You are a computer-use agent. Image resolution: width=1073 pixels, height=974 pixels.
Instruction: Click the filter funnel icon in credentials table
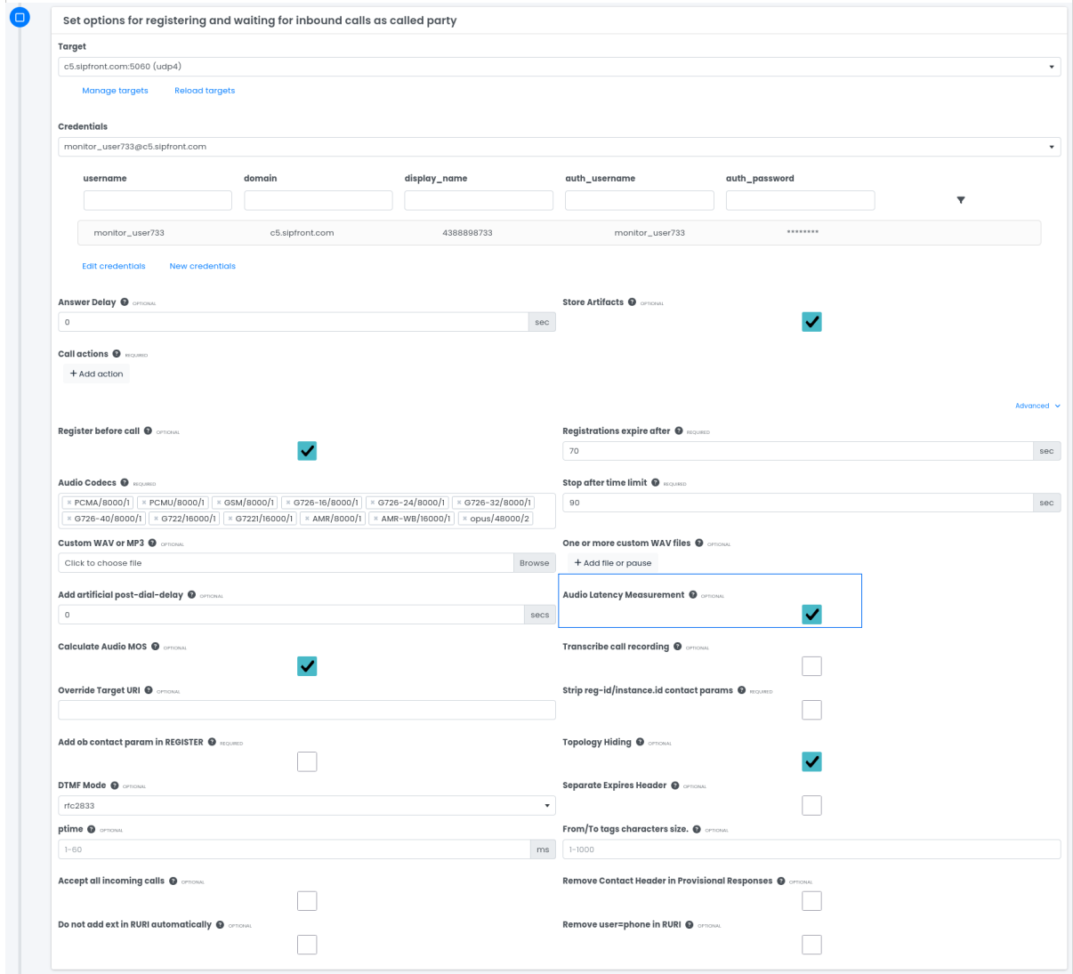coord(961,200)
